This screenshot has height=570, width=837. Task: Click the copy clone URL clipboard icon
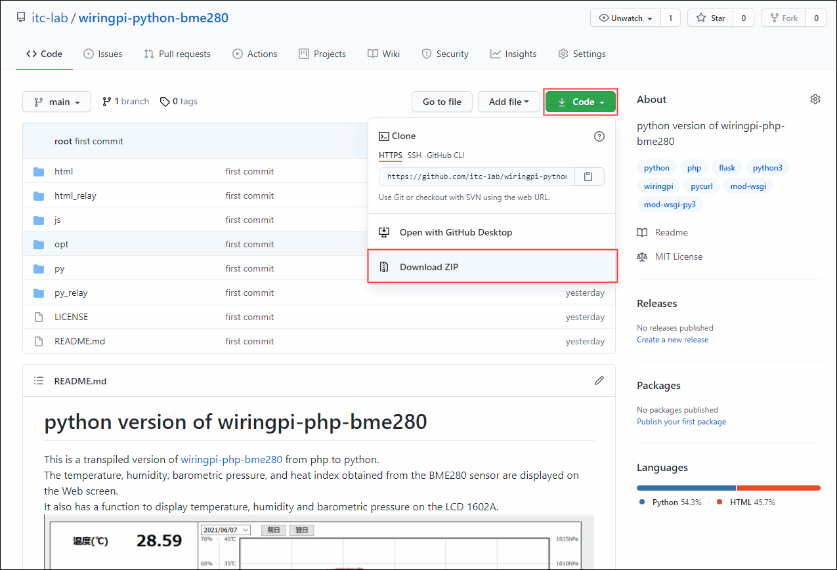(589, 176)
